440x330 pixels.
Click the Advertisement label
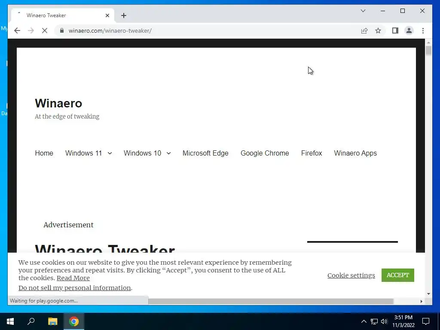tap(68, 225)
